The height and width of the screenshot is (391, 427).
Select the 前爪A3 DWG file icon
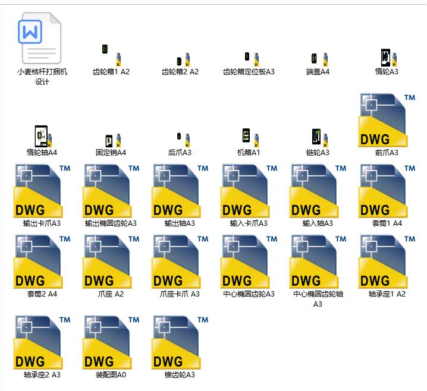tap(387, 120)
